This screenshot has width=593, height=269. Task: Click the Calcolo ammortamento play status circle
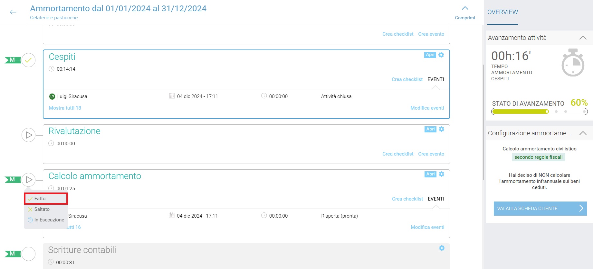pos(28,180)
